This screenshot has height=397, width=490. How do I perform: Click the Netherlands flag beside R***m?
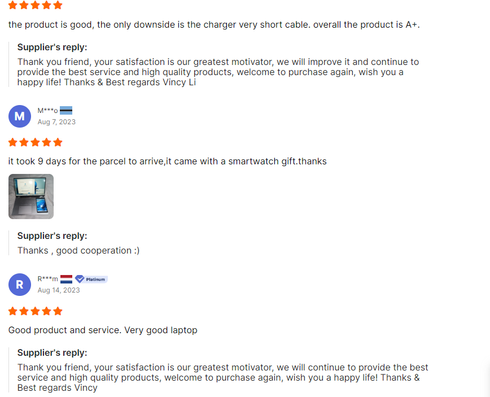[x=66, y=279]
